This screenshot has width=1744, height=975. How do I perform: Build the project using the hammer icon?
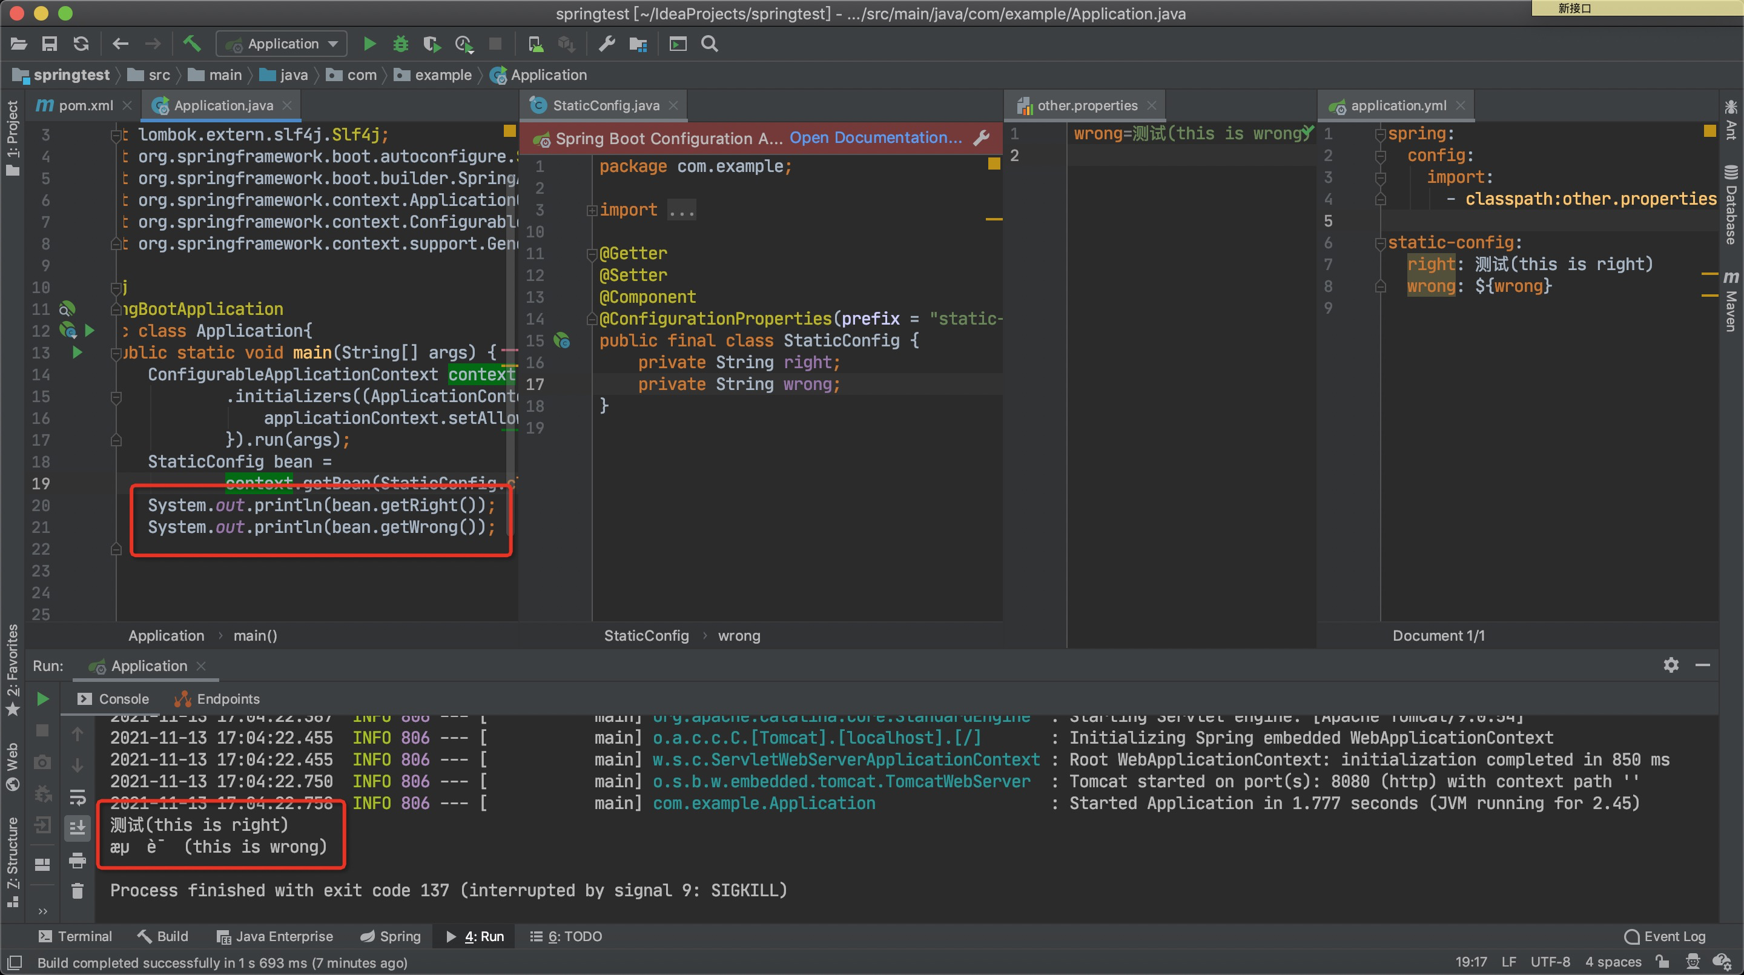[191, 44]
